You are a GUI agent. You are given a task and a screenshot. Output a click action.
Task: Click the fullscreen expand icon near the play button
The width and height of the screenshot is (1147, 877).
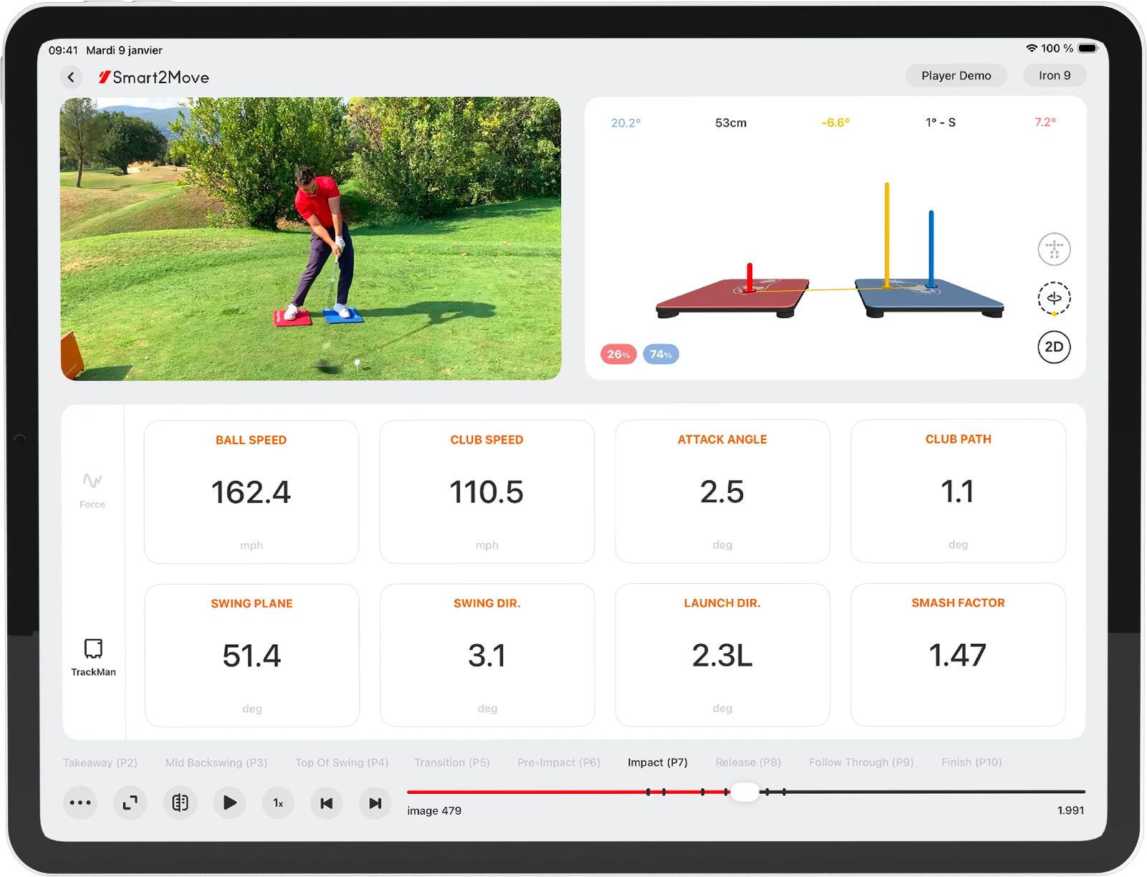(x=130, y=802)
